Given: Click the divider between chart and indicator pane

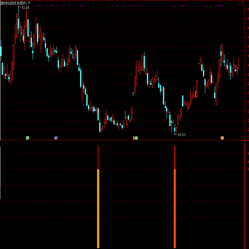Looking at the screenshot, I should pyautogui.click(x=124, y=141).
